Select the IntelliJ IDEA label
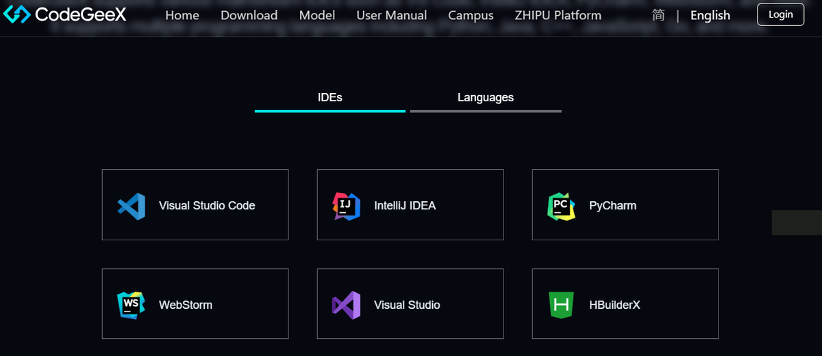This screenshot has height=356, width=822. (405, 205)
